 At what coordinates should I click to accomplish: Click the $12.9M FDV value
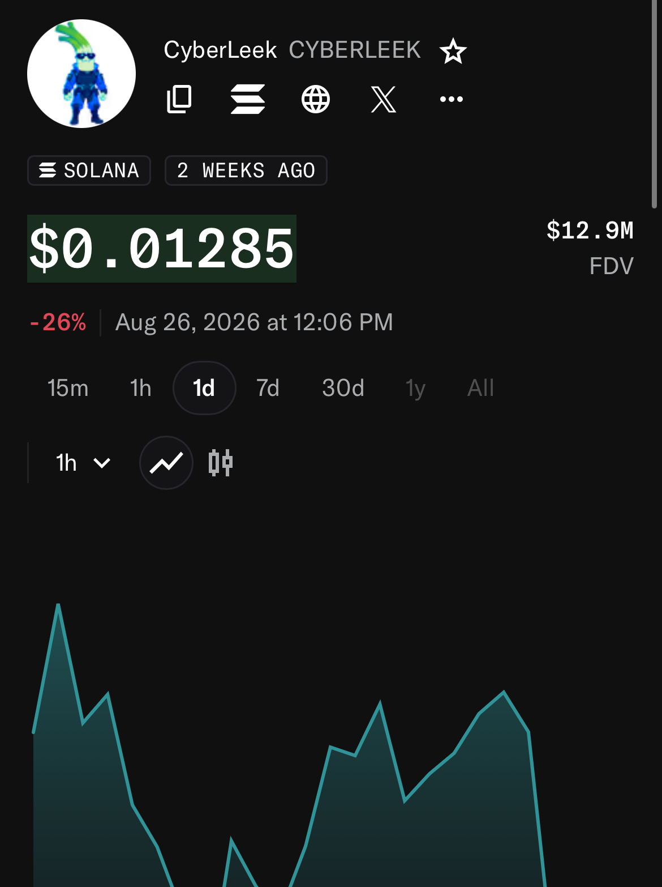pos(590,231)
